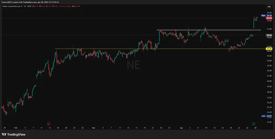The width and height of the screenshot is (275, 139).
Task: Click the Apr label on time axis
Action: pos(181,128)
